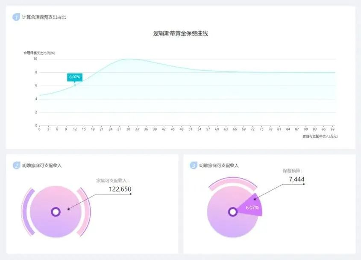The height and width of the screenshot is (260, 361).
Task: Click the step 1 badge icon
Action: point(16,17)
